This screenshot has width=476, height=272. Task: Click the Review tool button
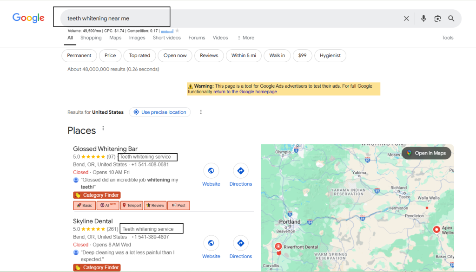click(155, 205)
